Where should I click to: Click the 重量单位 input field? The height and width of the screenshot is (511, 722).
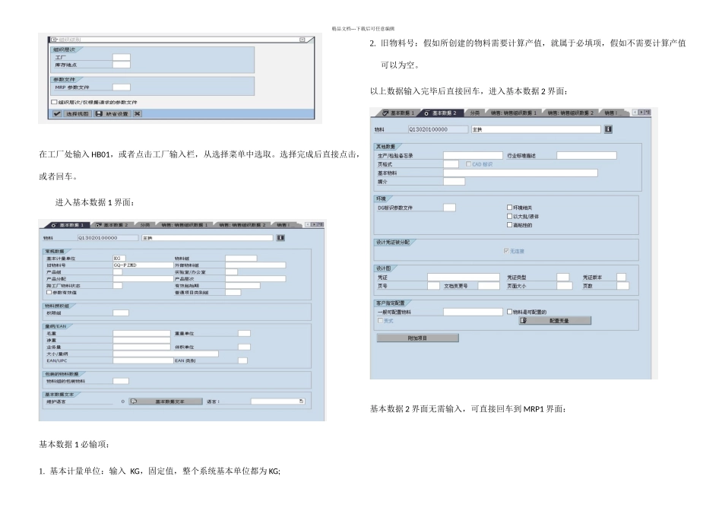tap(245, 333)
